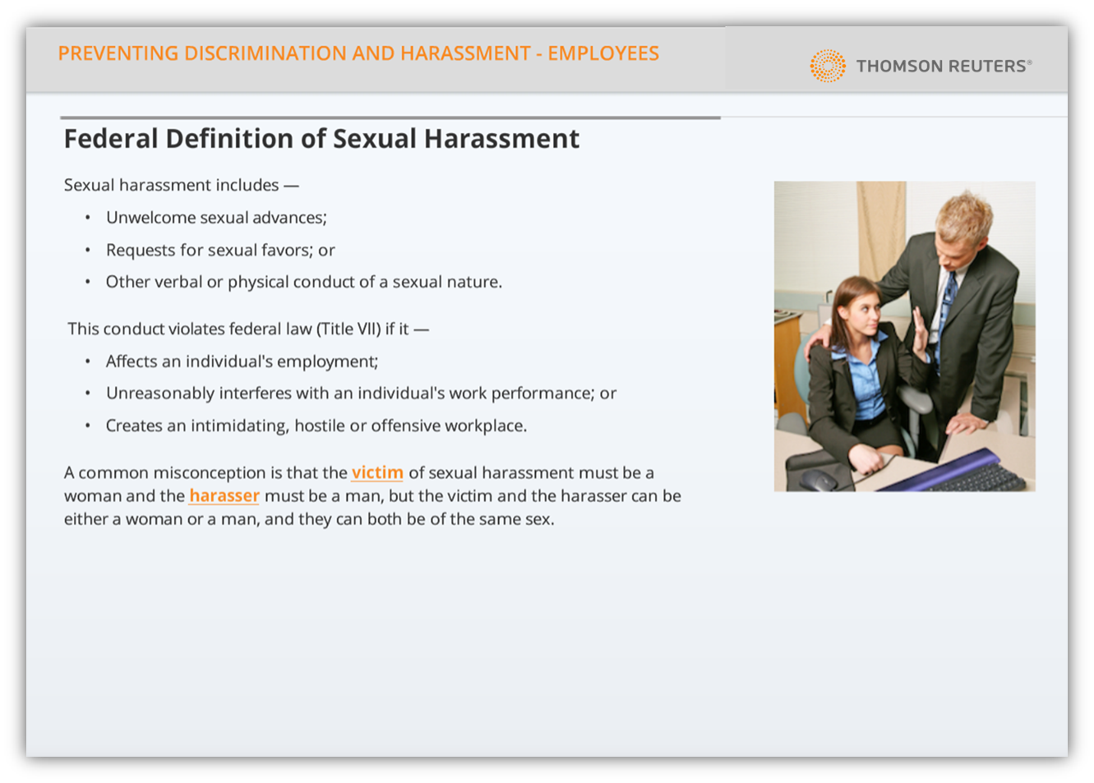
Task: Click the 'Sexual harassment includes' intro line
Action: (x=181, y=186)
